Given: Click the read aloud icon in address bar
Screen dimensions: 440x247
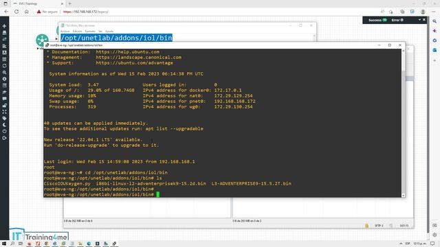Looking at the screenshot, I should [382, 12].
